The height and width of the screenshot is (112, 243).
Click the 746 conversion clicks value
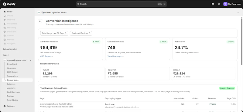[x=111, y=48]
